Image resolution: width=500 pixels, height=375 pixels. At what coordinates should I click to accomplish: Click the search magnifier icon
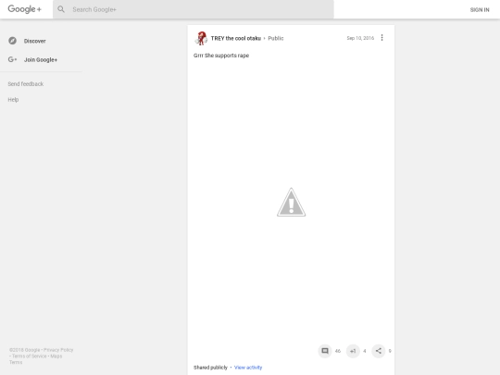tap(61, 9)
